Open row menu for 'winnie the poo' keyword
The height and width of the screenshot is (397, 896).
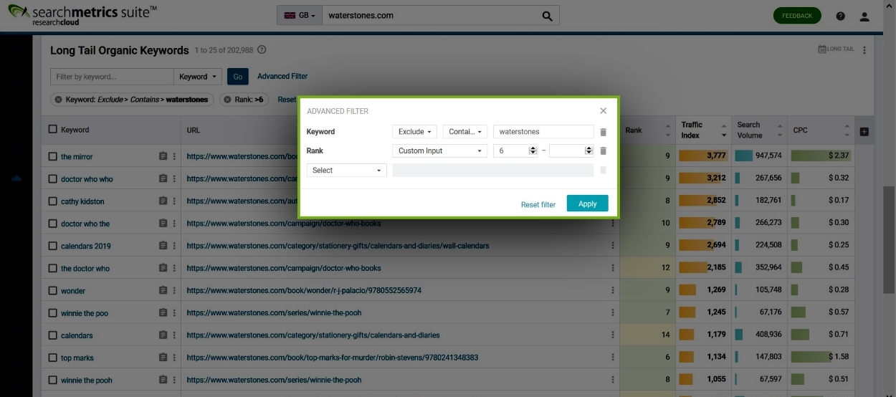tap(173, 312)
